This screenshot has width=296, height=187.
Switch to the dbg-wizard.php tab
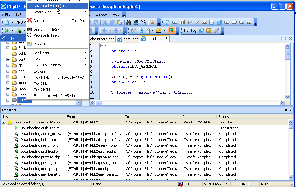pos(102,39)
